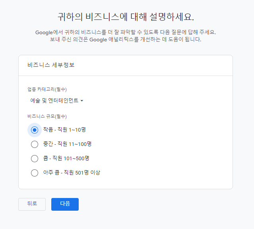Screen dimensions: 254x229
Task: Click the label 아주 큼 - 직원 501명 이상
Action: tap(72, 173)
